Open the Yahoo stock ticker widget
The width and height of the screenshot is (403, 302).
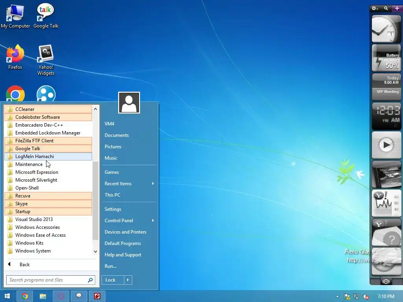(386, 203)
